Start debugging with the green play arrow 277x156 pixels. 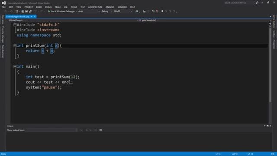point(49,11)
